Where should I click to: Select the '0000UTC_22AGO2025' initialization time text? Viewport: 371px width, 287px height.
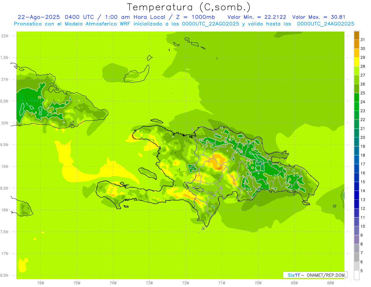pos(211,24)
